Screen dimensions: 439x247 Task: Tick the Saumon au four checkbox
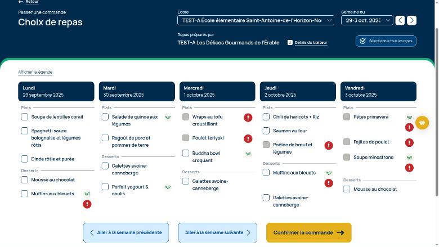coord(266,131)
